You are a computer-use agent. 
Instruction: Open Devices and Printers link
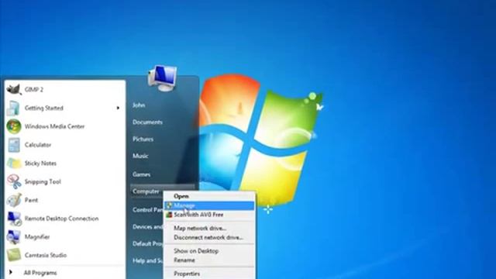[x=147, y=227]
